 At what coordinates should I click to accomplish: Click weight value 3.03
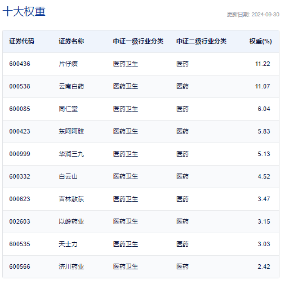point(264,244)
